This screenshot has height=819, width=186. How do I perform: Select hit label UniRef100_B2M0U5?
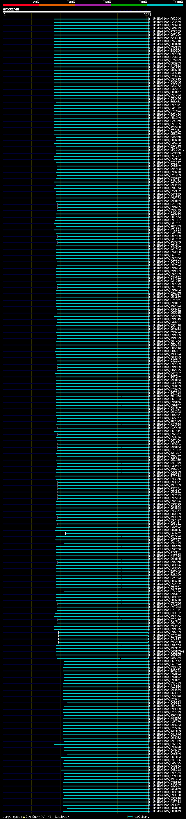[167, 38]
